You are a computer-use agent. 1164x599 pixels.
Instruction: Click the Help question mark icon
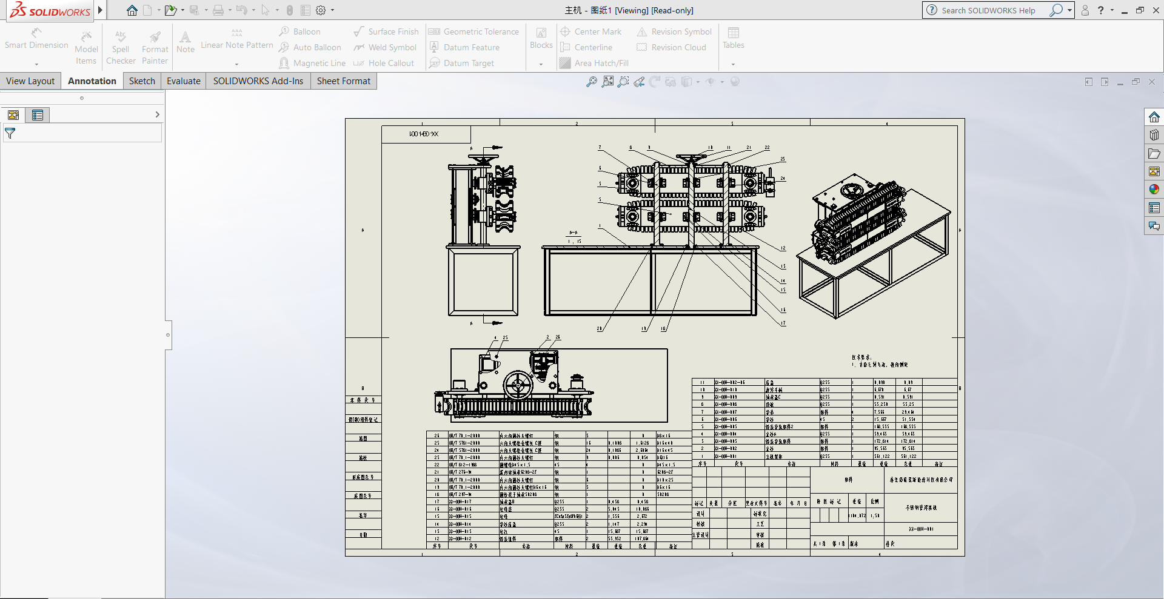click(x=1101, y=10)
